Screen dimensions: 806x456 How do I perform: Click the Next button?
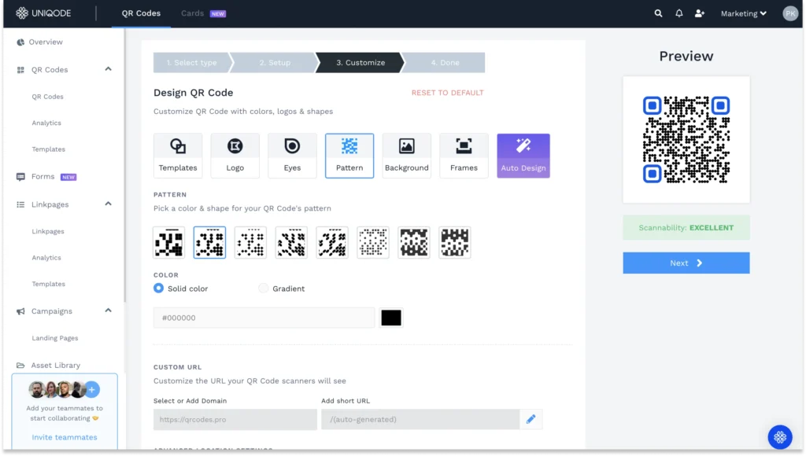click(x=686, y=263)
